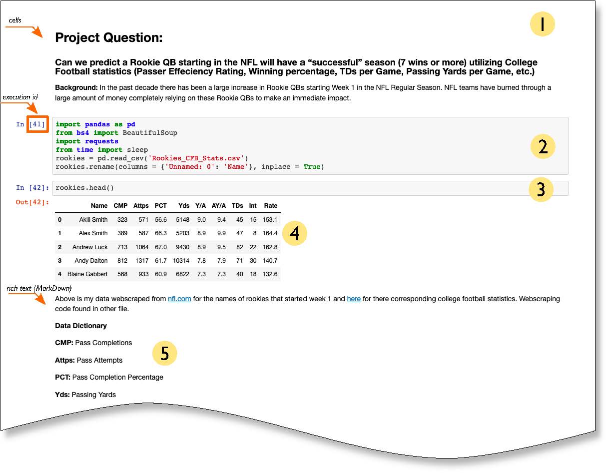This screenshot has width=606, height=473.
Task: Click the 'Y/A' column header
Action: (200, 206)
